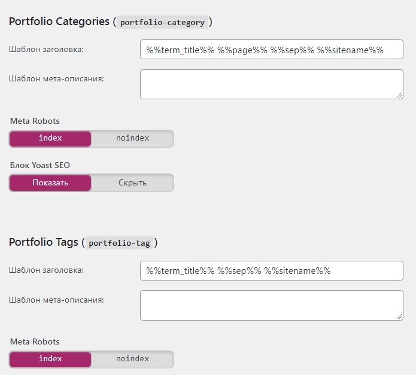Select Скрыть to hide the Yoast SEO block
The height and width of the screenshot is (375, 416).
pyautogui.click(x=132, y=183)
